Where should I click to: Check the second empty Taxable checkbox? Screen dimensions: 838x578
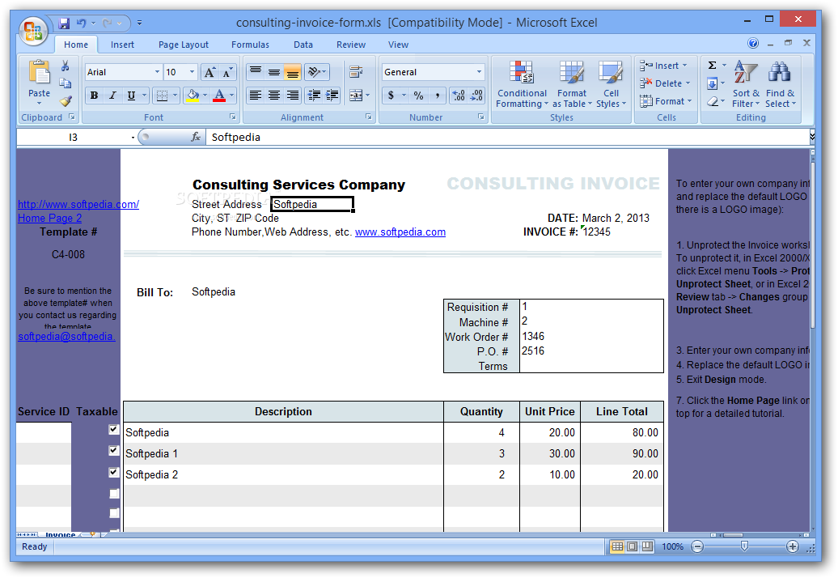point(114,513)
